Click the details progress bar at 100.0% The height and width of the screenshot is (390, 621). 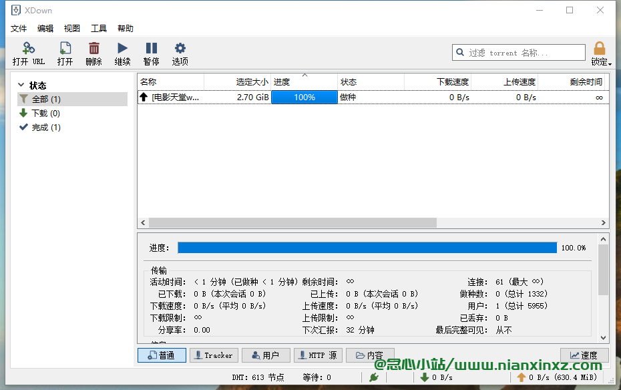click(x=367, y=248)
